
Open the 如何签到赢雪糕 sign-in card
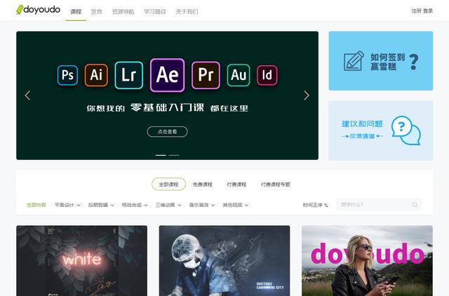[x=381, y=61]
